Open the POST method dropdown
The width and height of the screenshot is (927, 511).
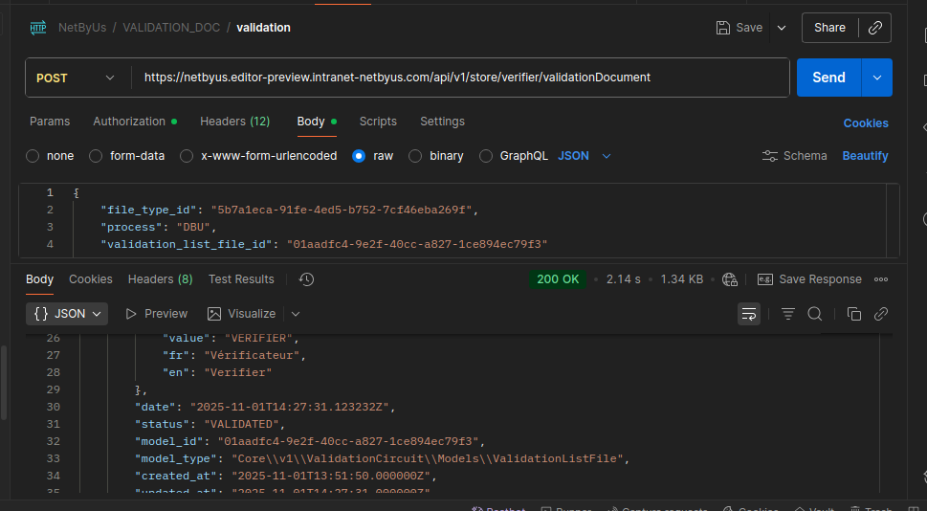click(x=76, y=78)
